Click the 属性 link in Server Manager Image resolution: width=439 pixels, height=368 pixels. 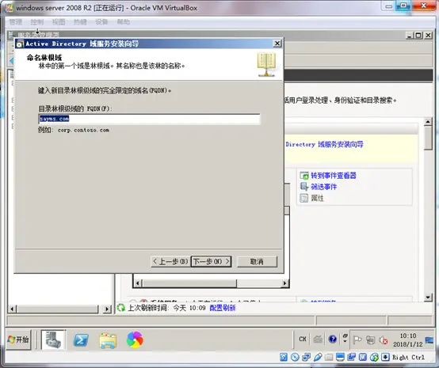(317, 199)
